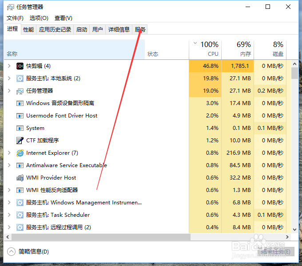The width and height of the screenshot is (302, 266).
Task: Click the 84.5 MB memory value
Action: (240, 165)
